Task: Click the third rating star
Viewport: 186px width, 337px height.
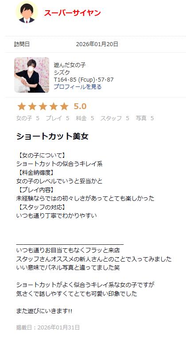Action: pos(43,106)
